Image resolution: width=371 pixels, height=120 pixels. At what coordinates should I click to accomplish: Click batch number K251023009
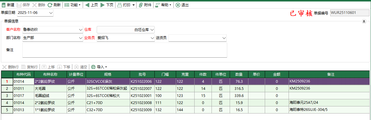point(142,110)
